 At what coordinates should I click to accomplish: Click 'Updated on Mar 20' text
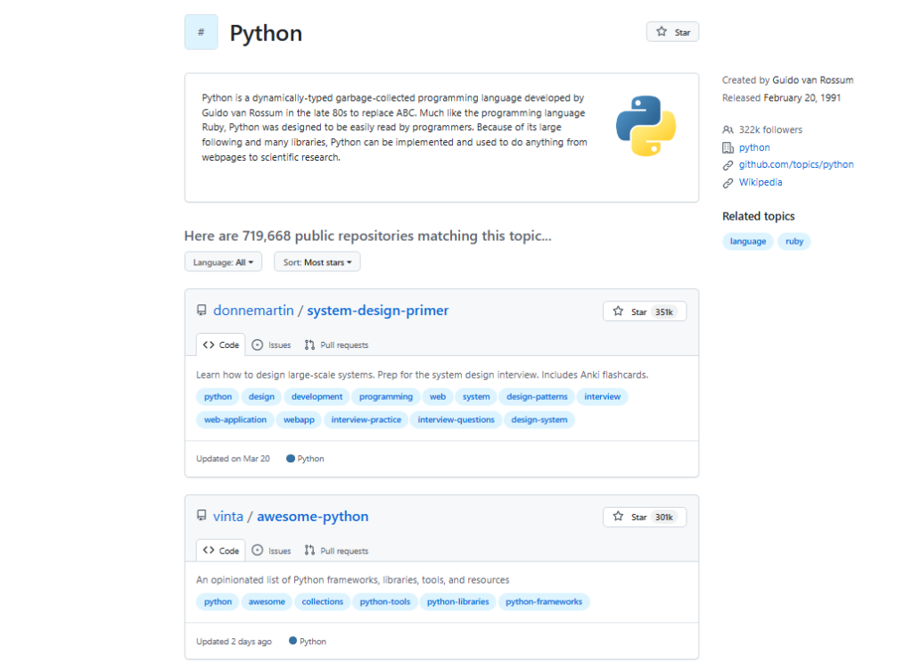(x=233, y=460)
